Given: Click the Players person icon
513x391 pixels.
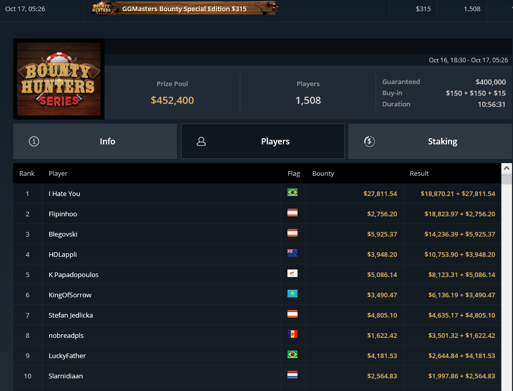Looking at the screenshot, I should [x=201, y=141].
